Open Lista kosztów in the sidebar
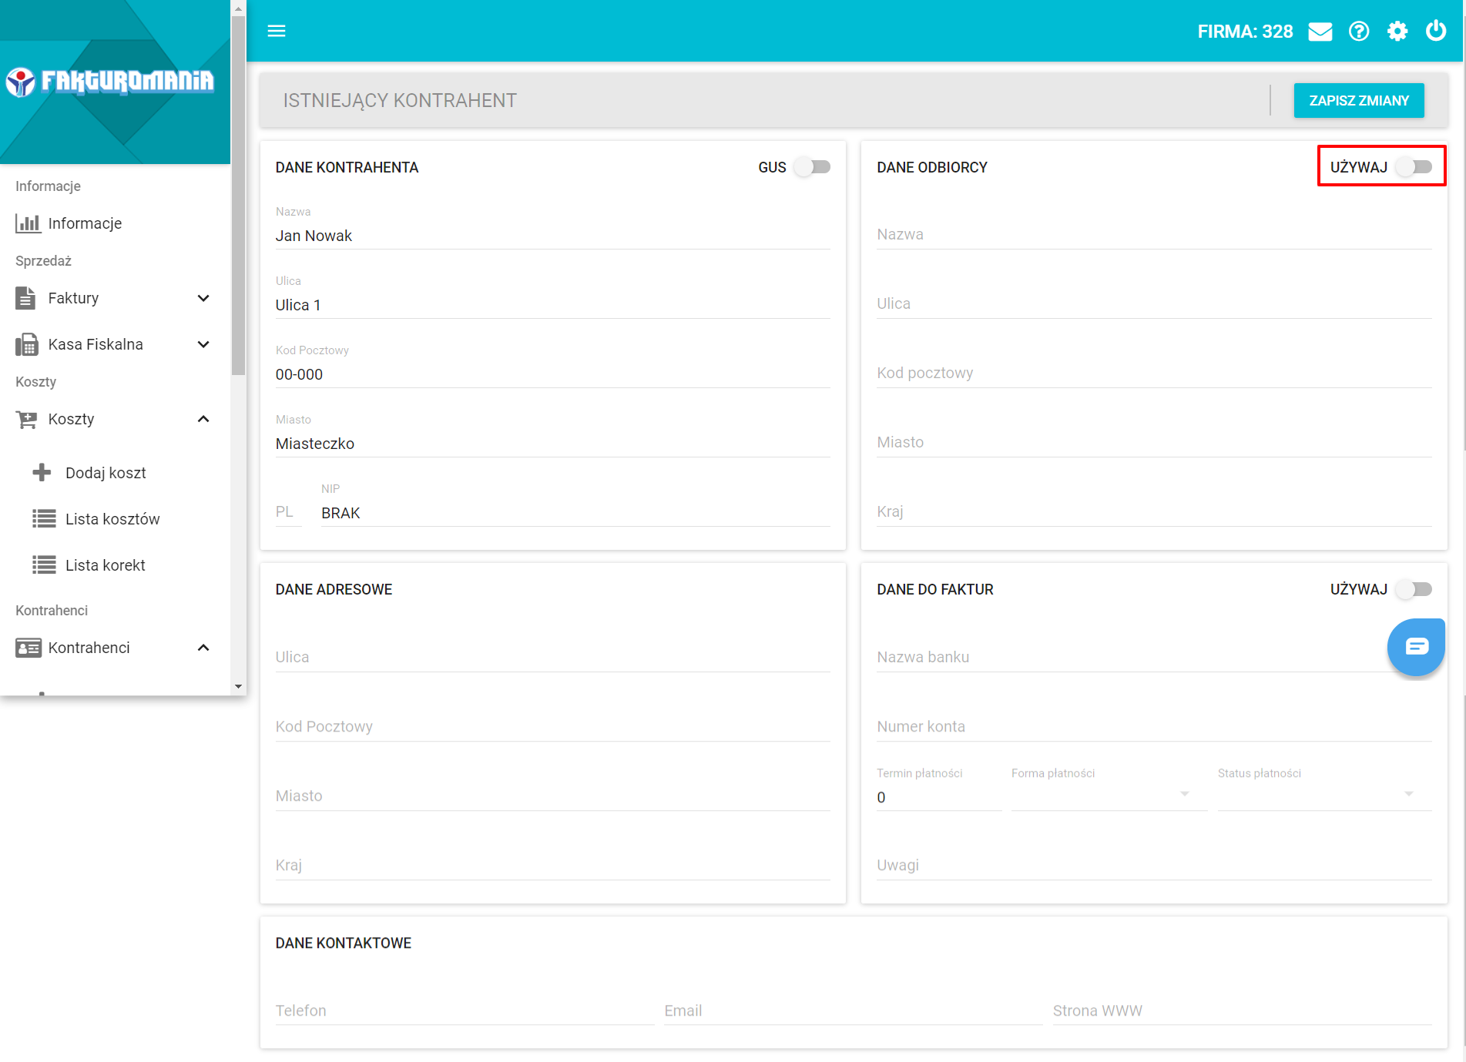The height and width of the screenshot is (1062, 1466). (x=116, y=518)
